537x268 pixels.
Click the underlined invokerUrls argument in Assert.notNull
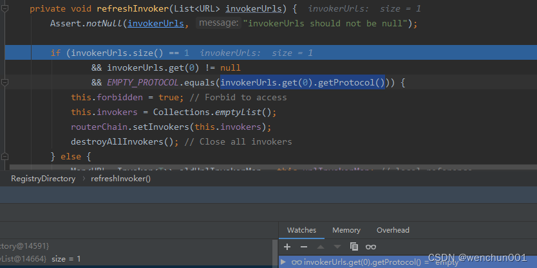(156, 24)
